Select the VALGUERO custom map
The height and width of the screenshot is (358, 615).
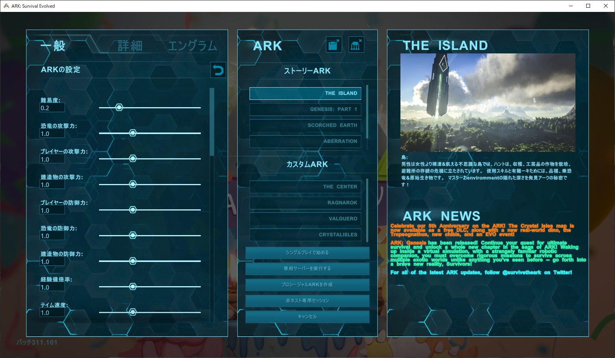pos(305,219)
